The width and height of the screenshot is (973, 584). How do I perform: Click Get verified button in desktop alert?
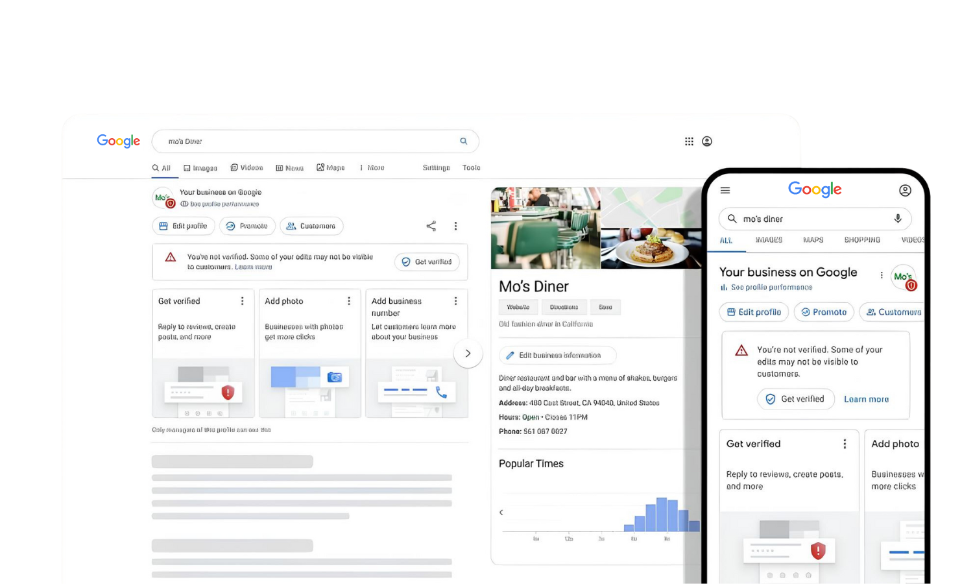point(427,262)
